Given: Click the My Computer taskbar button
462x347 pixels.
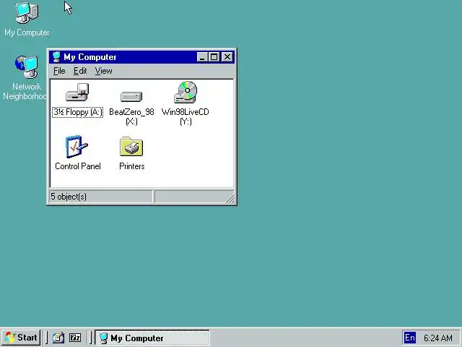Looking at the screenshot, I should pyautogui.click(x=152, y=338).
